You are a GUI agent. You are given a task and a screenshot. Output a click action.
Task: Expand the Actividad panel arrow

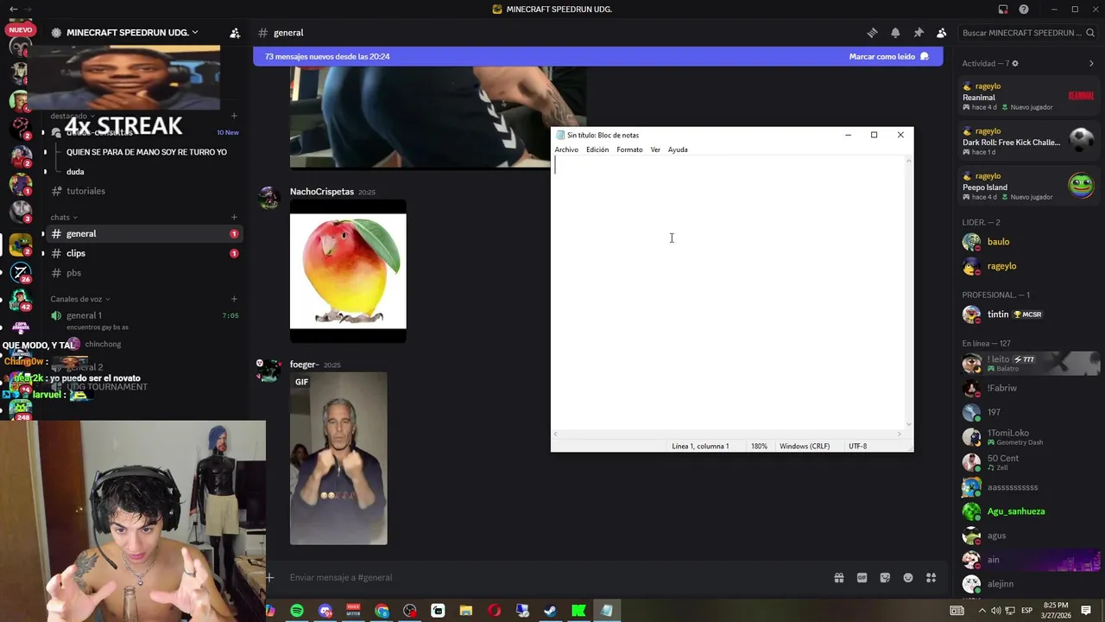pyautogui.click(x=1091, y=64)
